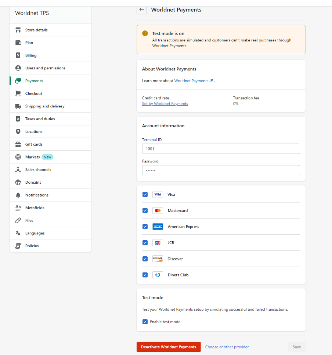Click the Policies document icon
The height and width of the screenshot is (355, 332).
[x=18, y=246]
